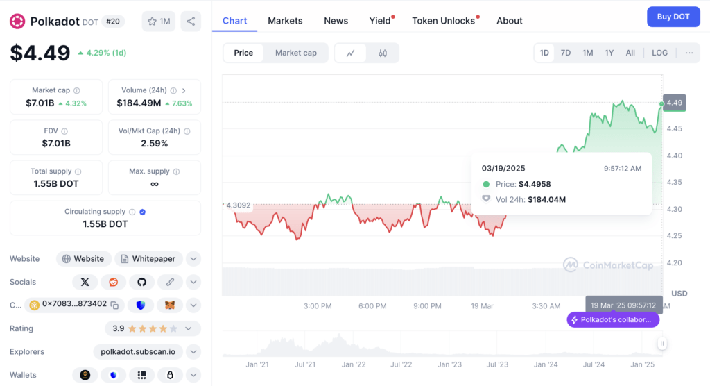This screenshot has height=386, width=710.
Task: Click the Buy DOT button
Action: pyautogui.click(x=673, y=17)
